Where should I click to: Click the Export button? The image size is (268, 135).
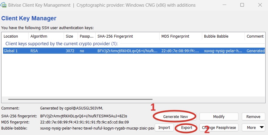pyautogui.click(x=187, y=128)
